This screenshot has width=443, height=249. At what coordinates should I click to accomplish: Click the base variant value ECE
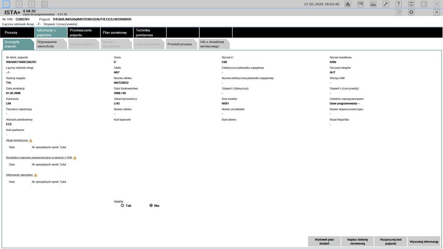(x=9, y=124)
